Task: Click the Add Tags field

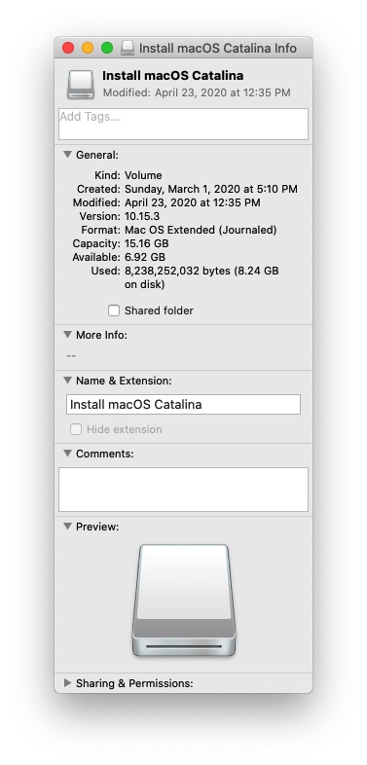Action: (x=183, y=124)
